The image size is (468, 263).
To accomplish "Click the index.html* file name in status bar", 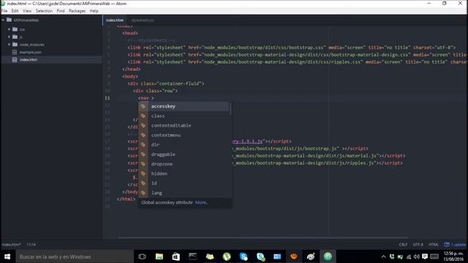I will (x=12, y=245).
